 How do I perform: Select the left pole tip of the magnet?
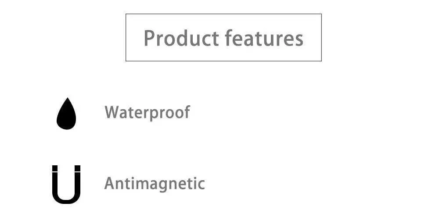point(55,168)
